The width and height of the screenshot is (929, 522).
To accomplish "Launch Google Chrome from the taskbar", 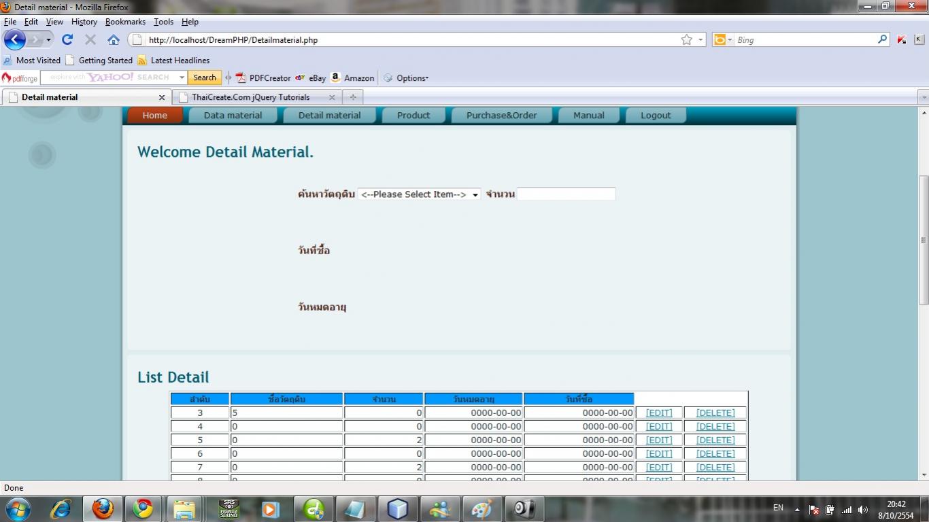I will (x=143, y=508).
